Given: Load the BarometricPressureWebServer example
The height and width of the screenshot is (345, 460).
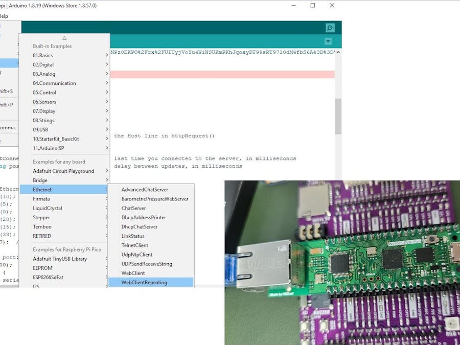Looking at the screenshot, I should coord(151,199).
